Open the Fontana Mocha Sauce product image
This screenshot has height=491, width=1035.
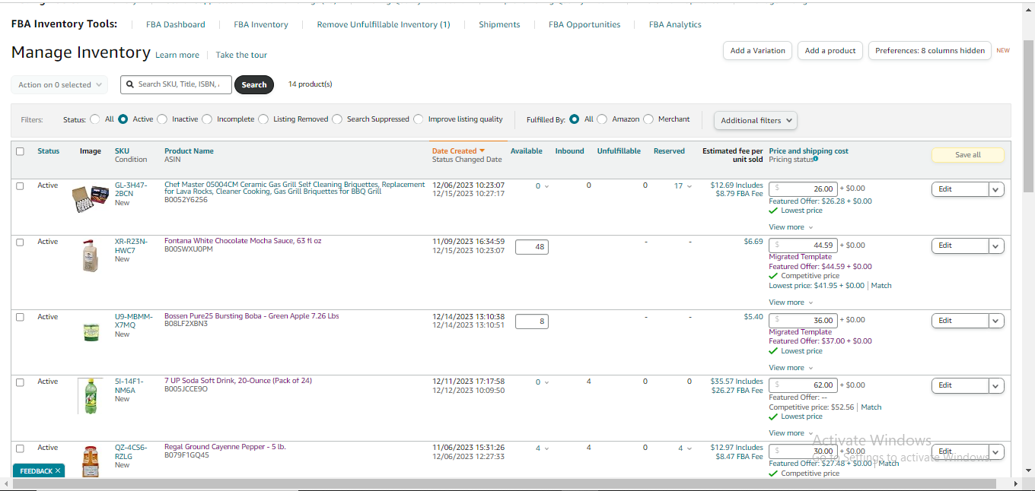tap(90, 255)
